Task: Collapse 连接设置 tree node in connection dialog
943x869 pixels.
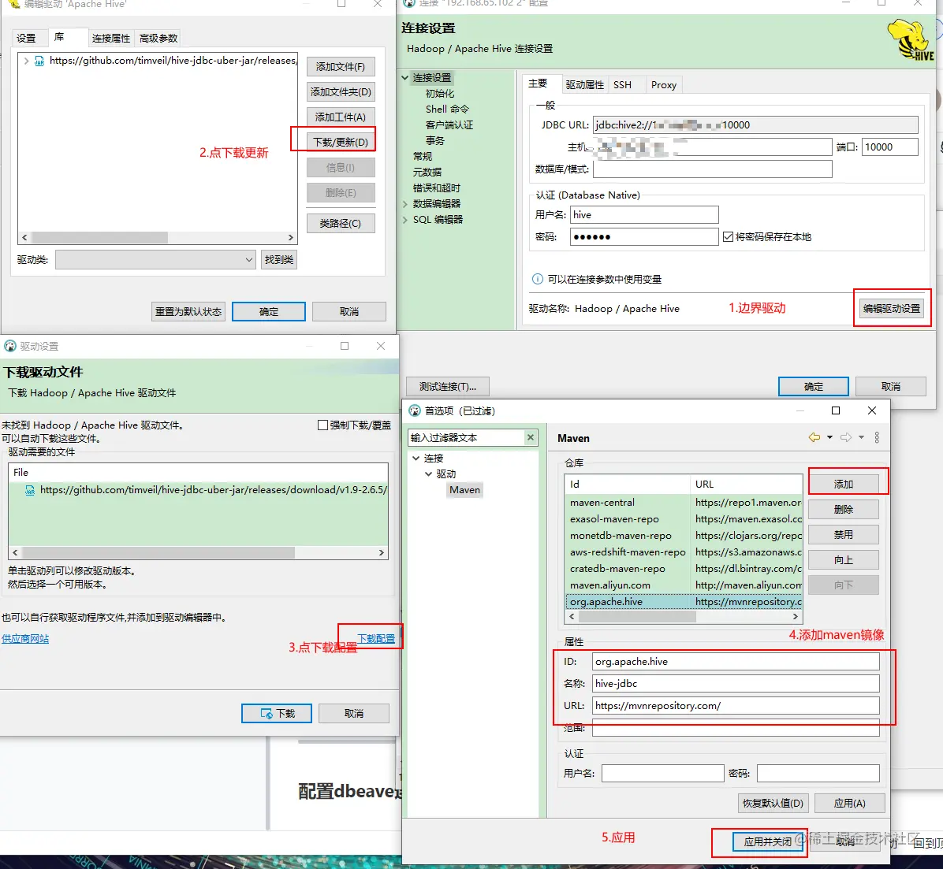Action: click(x=404, y=77)
